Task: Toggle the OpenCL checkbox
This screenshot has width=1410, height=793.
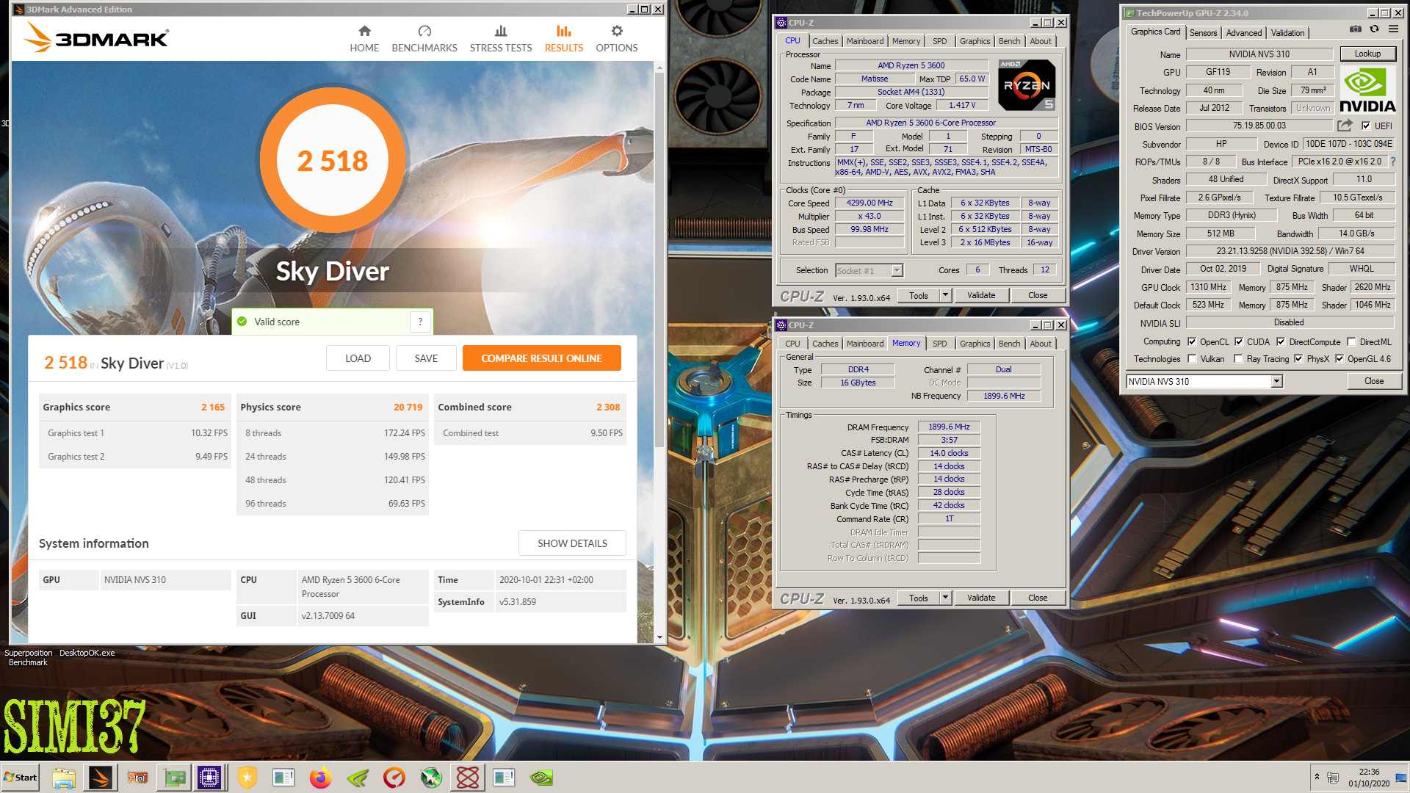Action: click(1192, 341)
